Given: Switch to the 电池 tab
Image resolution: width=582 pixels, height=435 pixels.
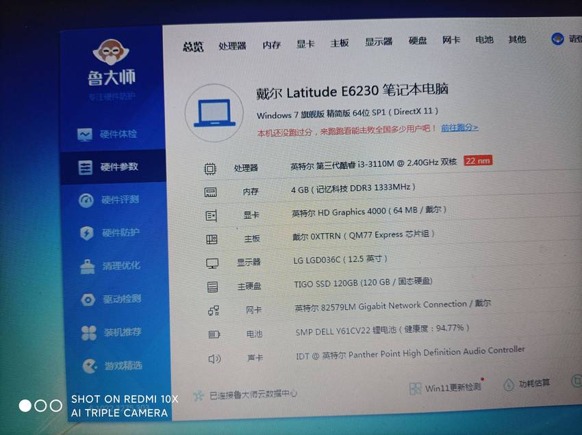Looking at the screenshot, I should (484, 39).
